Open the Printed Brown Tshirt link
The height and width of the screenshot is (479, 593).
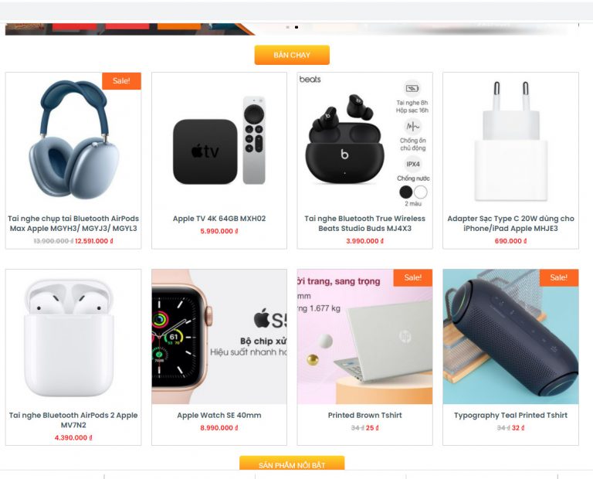[x=365, y=415]
